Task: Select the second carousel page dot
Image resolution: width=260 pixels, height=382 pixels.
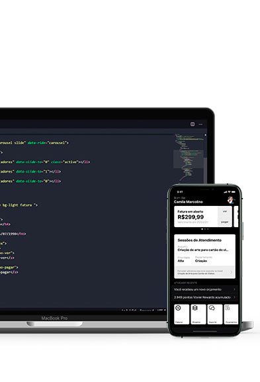Action: [204, 229]
